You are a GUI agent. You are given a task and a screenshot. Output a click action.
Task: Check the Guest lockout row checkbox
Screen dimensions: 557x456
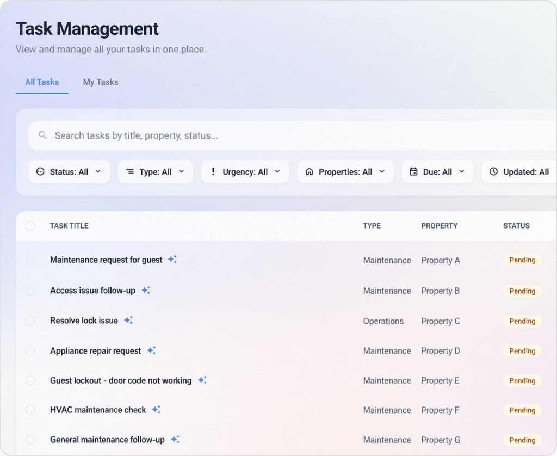[x=30, y=381]
